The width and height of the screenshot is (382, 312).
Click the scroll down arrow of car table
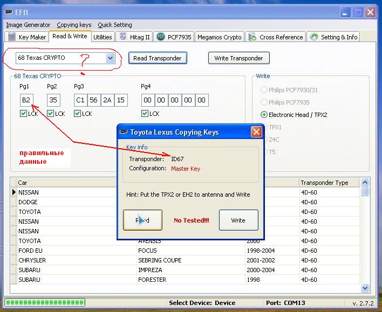pyautogui.click(x=365, y=288)
